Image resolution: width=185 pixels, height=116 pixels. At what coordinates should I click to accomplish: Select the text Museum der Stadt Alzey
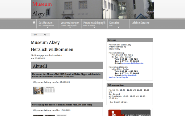click(120, 45)
